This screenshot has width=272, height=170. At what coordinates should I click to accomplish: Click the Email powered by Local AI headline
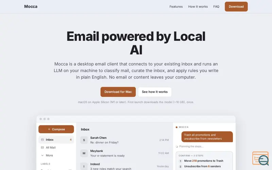click(136, 43)
